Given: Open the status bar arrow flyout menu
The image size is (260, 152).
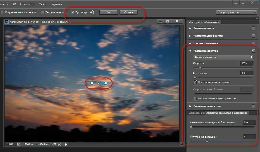Looking at the screenshot, I should point(66,144).
